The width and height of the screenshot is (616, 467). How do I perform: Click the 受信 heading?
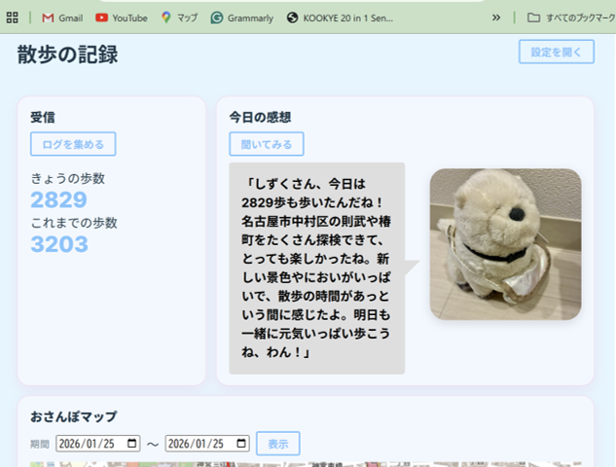click(43, 117)
